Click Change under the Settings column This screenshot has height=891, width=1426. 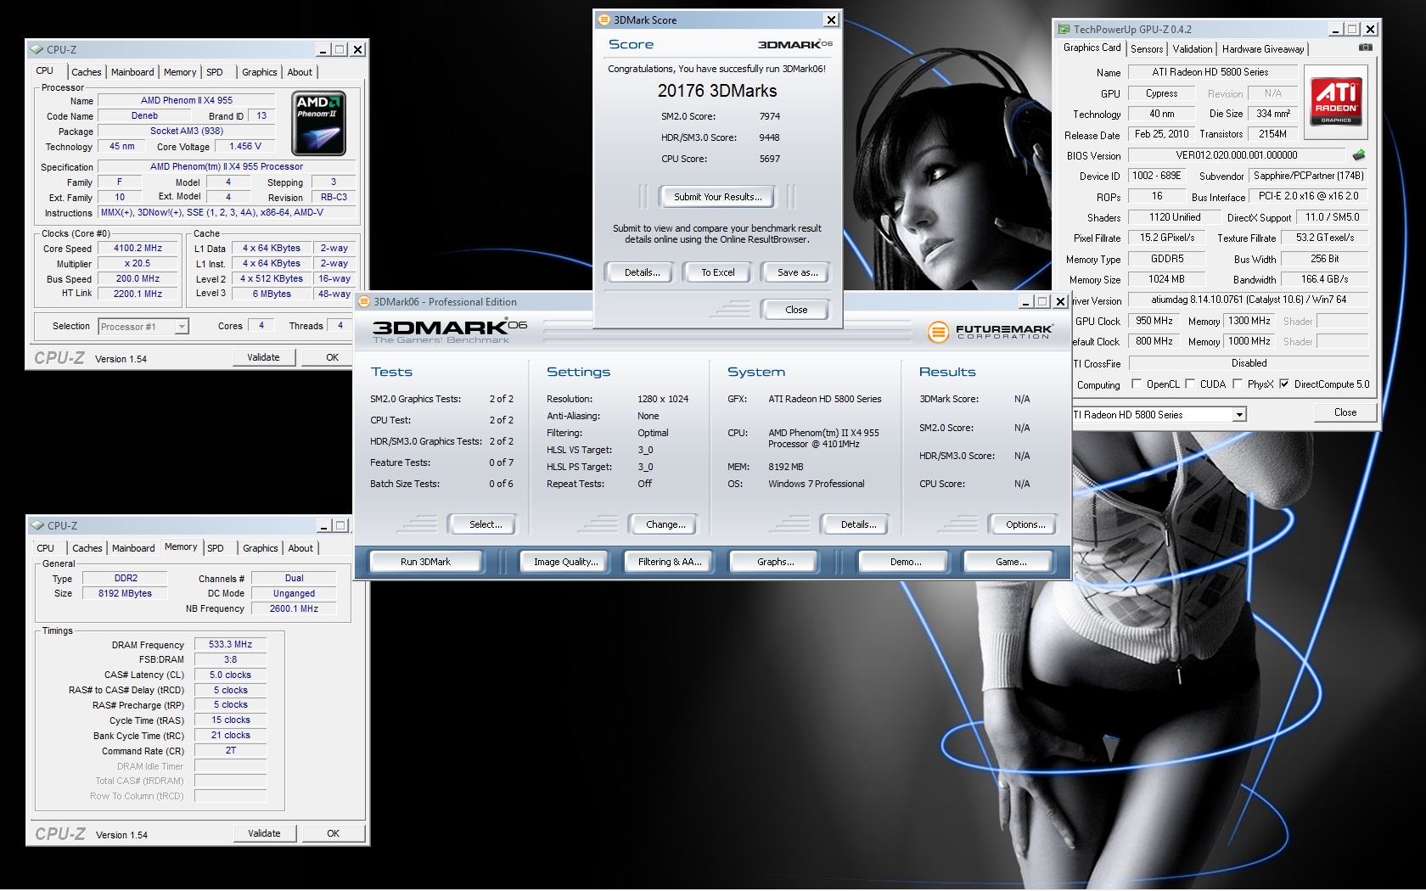[665, 524]
